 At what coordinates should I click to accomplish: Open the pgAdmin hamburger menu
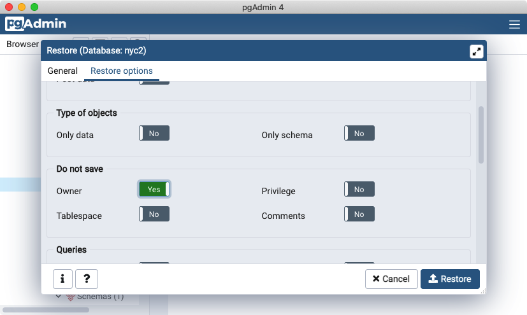[x=514, y=25]
